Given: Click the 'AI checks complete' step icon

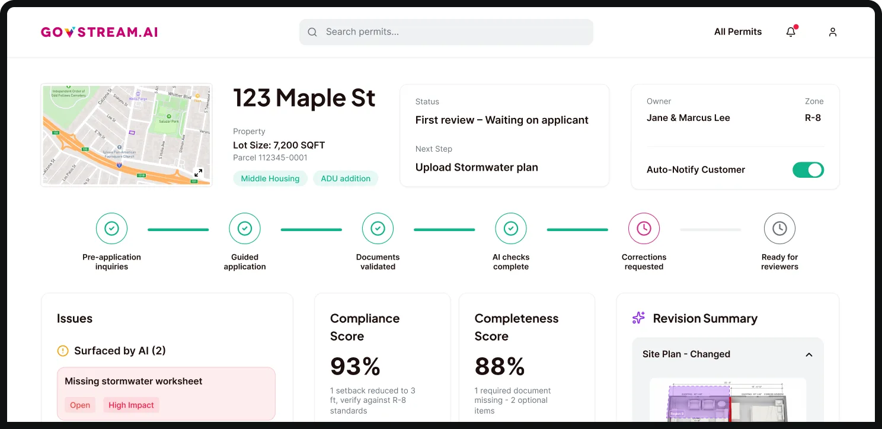Looking at the screenshot, I should pos(511,228).
